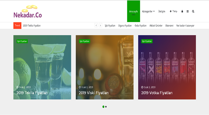Click clock date icon on Votka post
The image size is (209, 115).
point(142,87)
